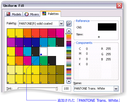Image resolution: width=127 pixels, height=102 pixels.
Task: Select the teal green swatch in the second row
Action: tap(52, 42)
